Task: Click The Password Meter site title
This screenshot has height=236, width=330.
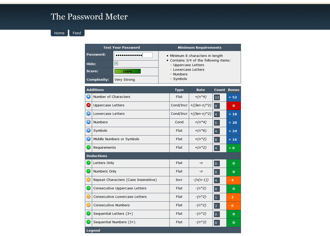Action: pyautogui.click(x=89, y=17)
